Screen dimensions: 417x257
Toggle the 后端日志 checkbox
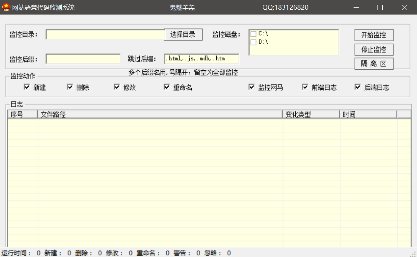[x=358, y=87]
